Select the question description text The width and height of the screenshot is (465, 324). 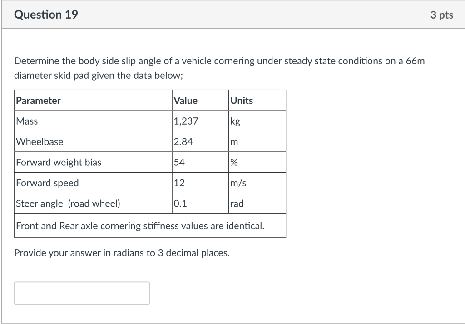[220, 68]
